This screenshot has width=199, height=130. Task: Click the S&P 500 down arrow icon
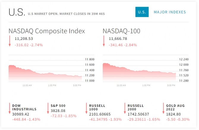(48, 108)
